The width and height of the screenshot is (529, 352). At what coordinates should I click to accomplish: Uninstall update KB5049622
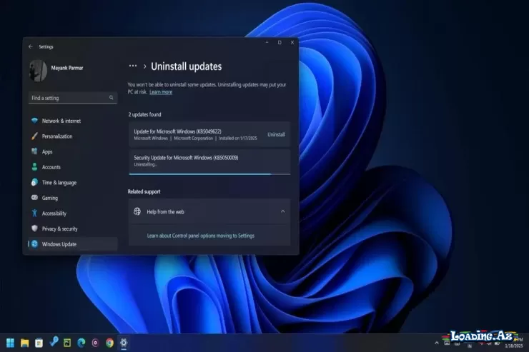tap(276, 134)
